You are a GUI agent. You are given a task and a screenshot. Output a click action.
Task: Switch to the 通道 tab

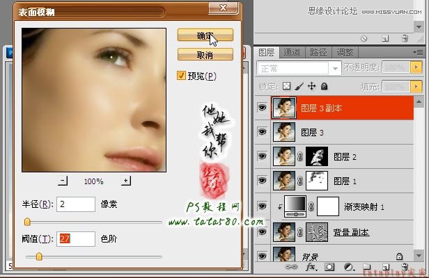click(x=292, y=52)
